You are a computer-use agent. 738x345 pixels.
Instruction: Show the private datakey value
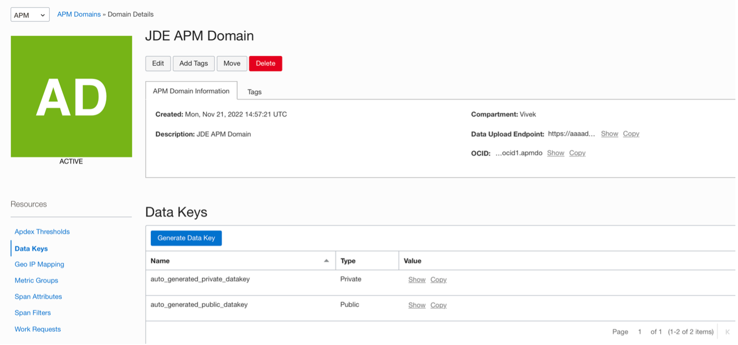pyautogui.click(x=416, y=279)
